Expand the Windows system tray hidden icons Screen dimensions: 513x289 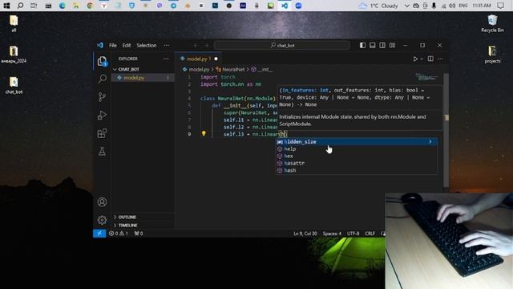coord(406,6)
